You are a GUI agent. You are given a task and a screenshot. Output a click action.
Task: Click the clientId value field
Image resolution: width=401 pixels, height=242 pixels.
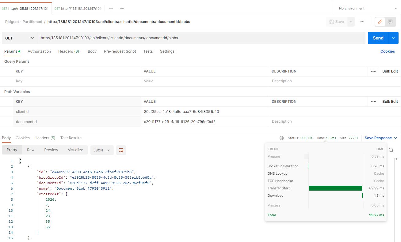pos(205,112)
